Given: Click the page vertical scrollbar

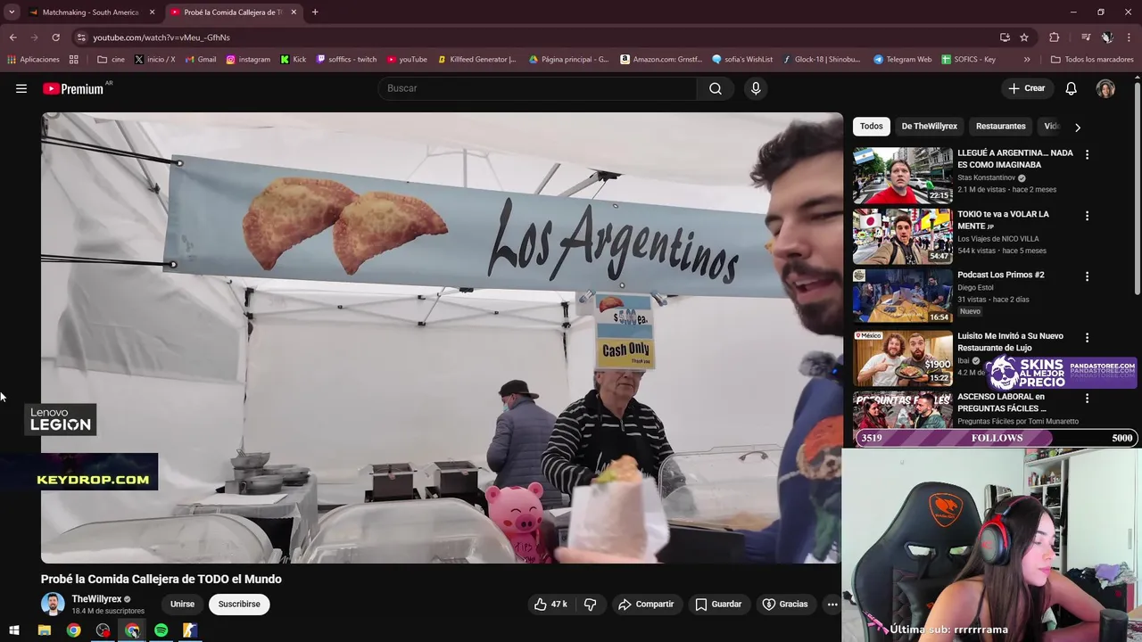Looking at the screenshot, I should [x=1138, y=187].
